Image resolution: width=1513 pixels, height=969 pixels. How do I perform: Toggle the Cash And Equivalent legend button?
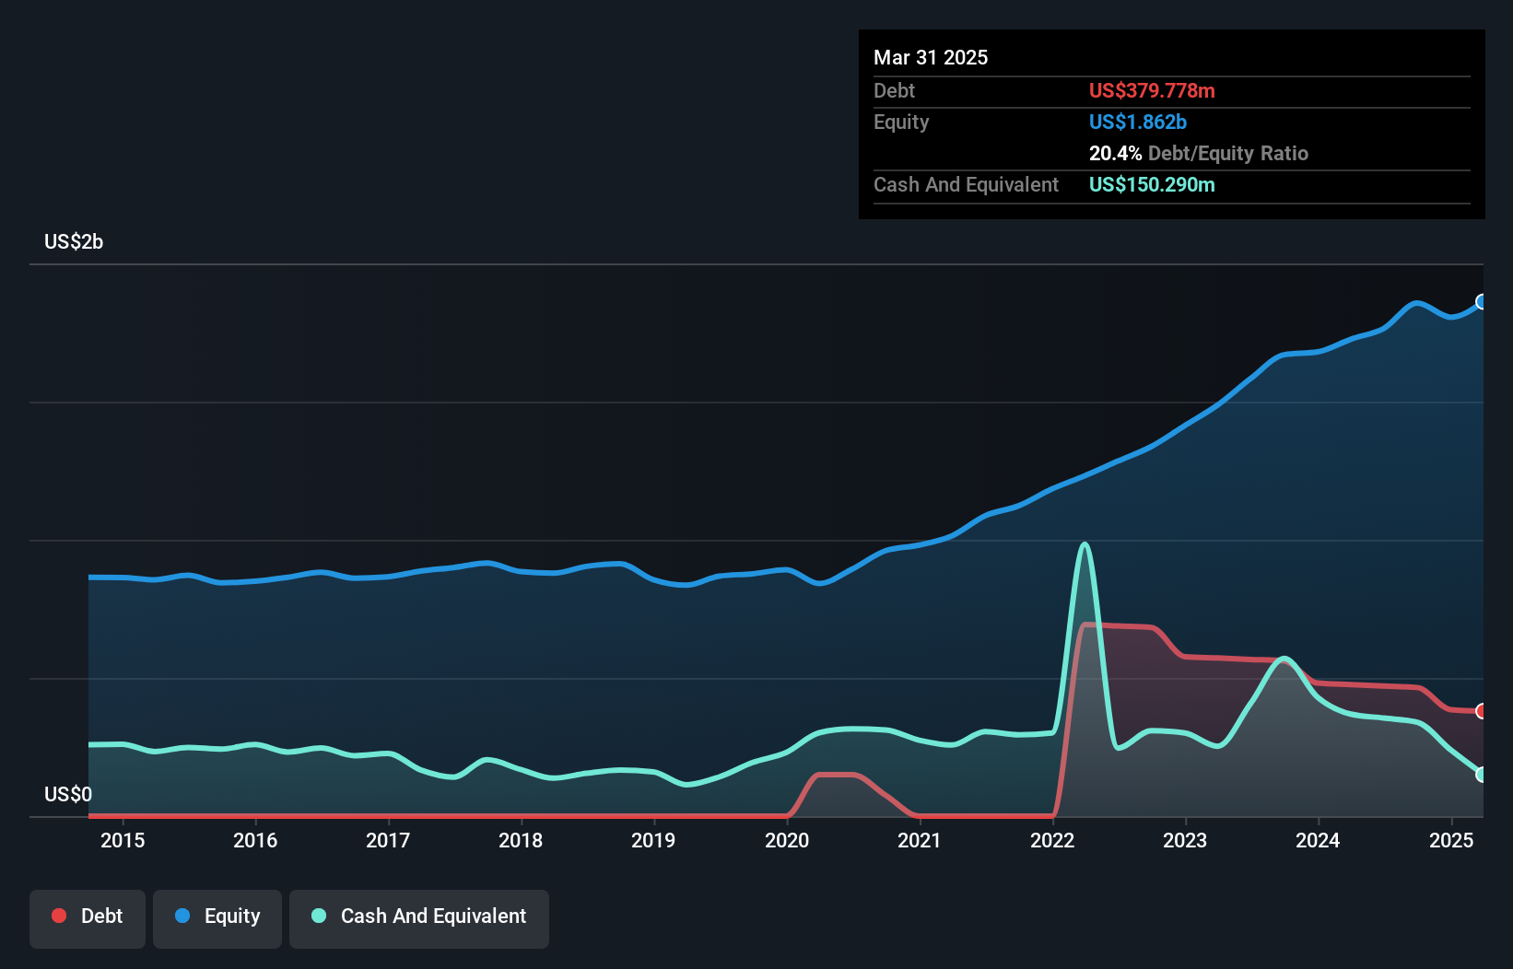(419, 918)
